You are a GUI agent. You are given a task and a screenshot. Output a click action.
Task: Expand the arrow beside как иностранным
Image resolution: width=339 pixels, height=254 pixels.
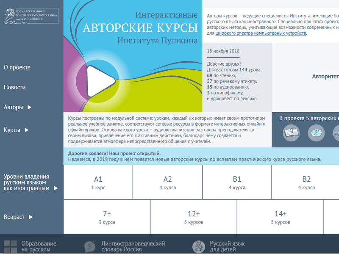coord(56,188)
